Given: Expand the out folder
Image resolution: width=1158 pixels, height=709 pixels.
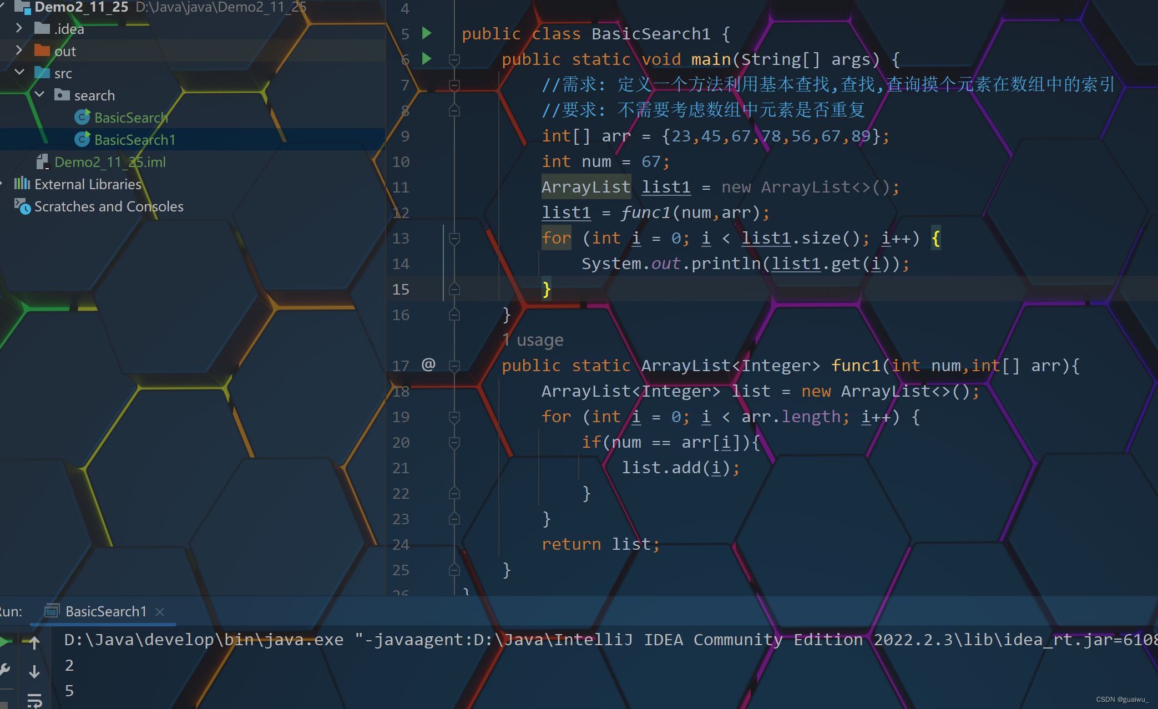Looking at the screenshot, I should tap(19, 50).
